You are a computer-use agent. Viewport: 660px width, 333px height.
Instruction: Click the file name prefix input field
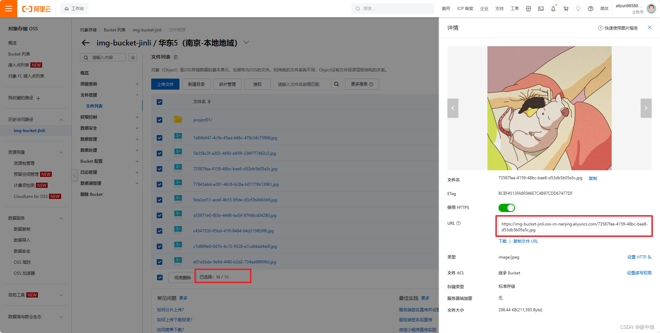pyautogui.click(x=302, y=84)
